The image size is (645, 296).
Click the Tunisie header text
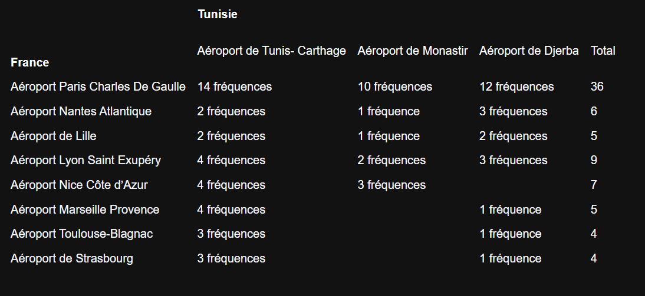(218, 15)
